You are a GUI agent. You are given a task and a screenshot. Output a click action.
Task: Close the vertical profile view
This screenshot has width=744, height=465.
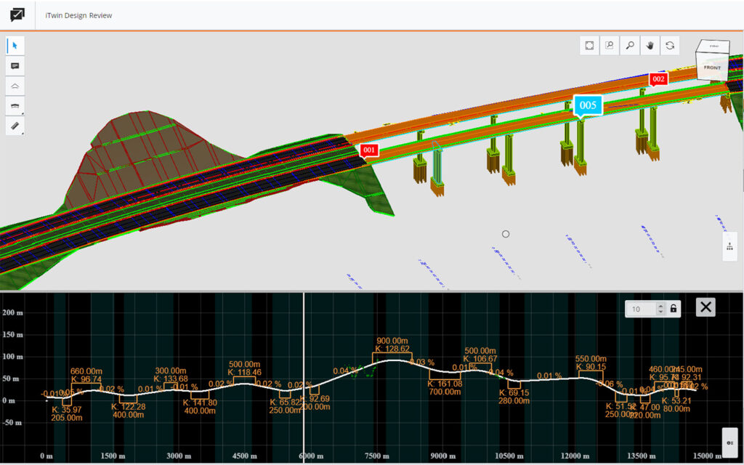point(705,307)
